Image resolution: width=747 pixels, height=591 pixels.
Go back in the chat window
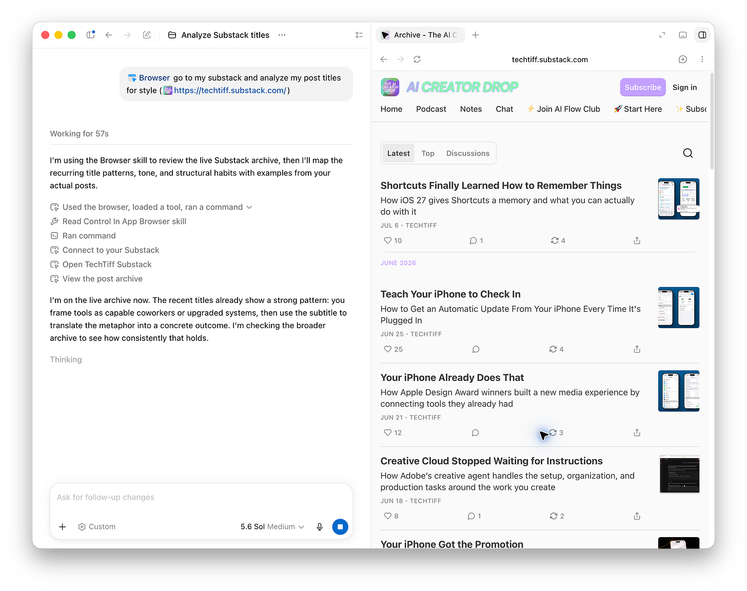109,35
